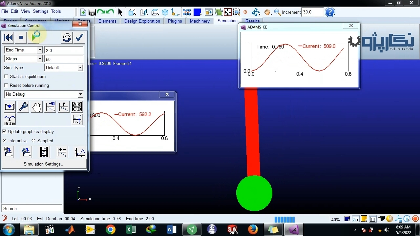Image resolution: width=420 pixels, height=236 pixels.
Task: Switch to the Design Exploration tab
Action: tap(142, 21)
